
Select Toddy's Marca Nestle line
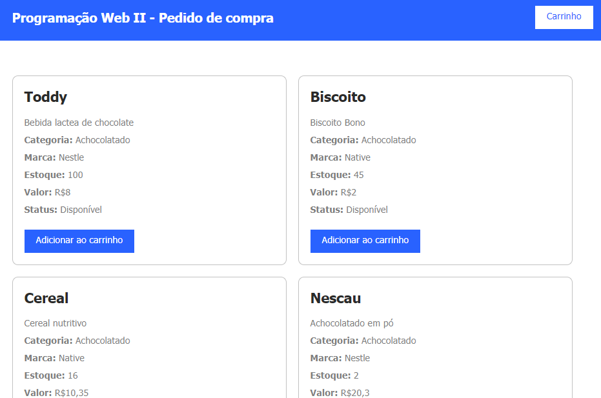54,157
